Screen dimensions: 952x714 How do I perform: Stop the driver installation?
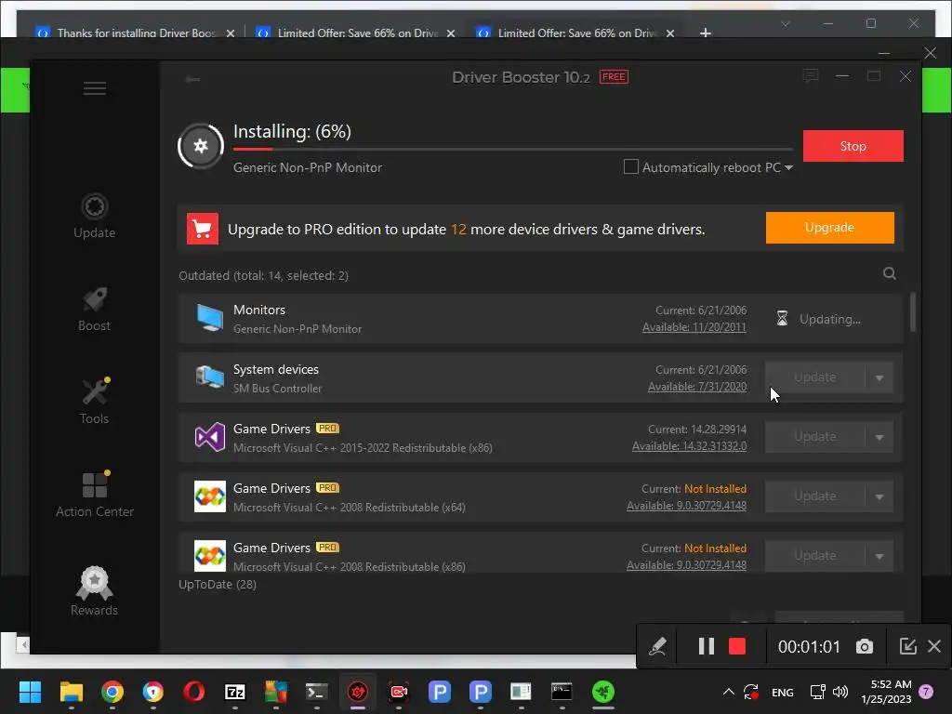853,146
